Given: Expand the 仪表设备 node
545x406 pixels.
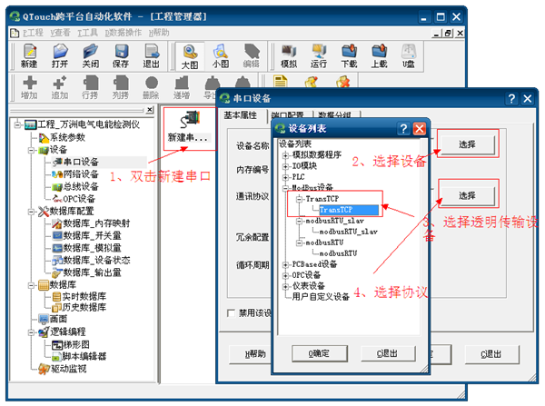Looking at the screenshot, I should click(x=286, y=286).
